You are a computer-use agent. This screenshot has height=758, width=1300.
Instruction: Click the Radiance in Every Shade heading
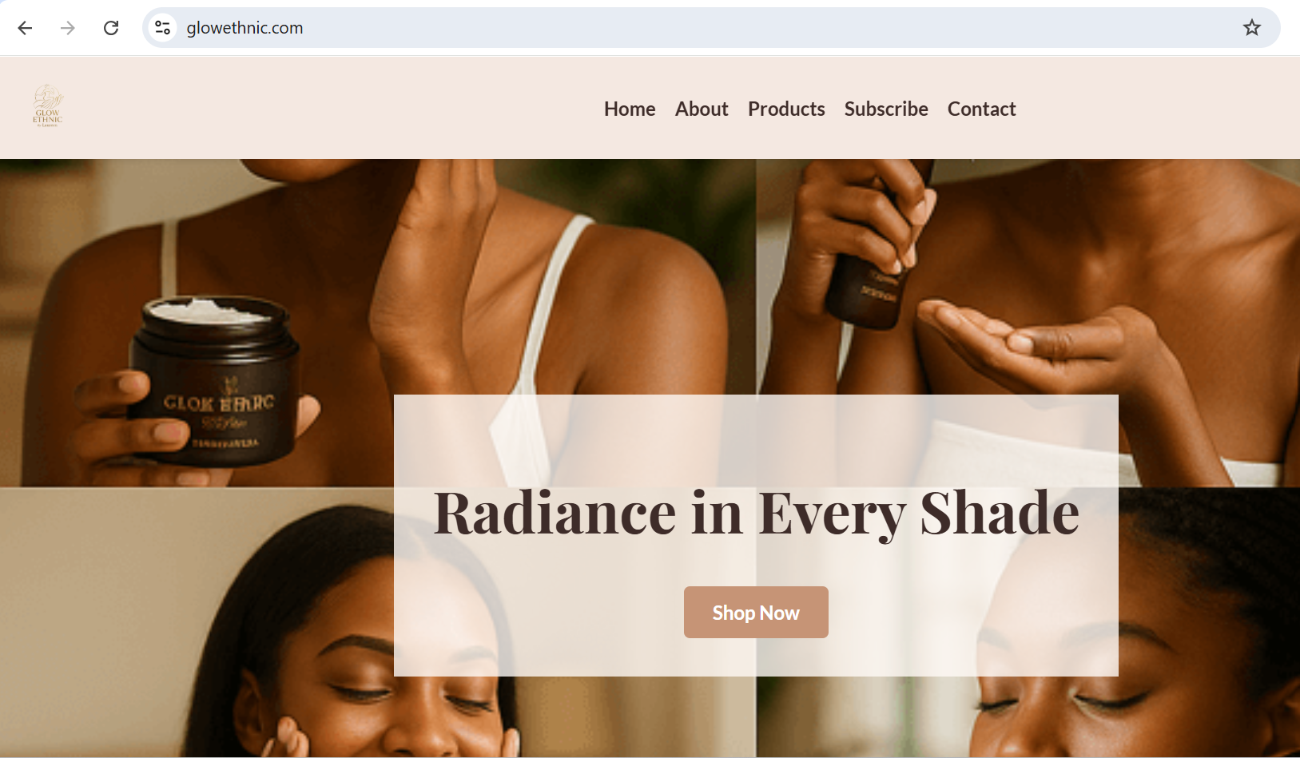tap(756, 513)
